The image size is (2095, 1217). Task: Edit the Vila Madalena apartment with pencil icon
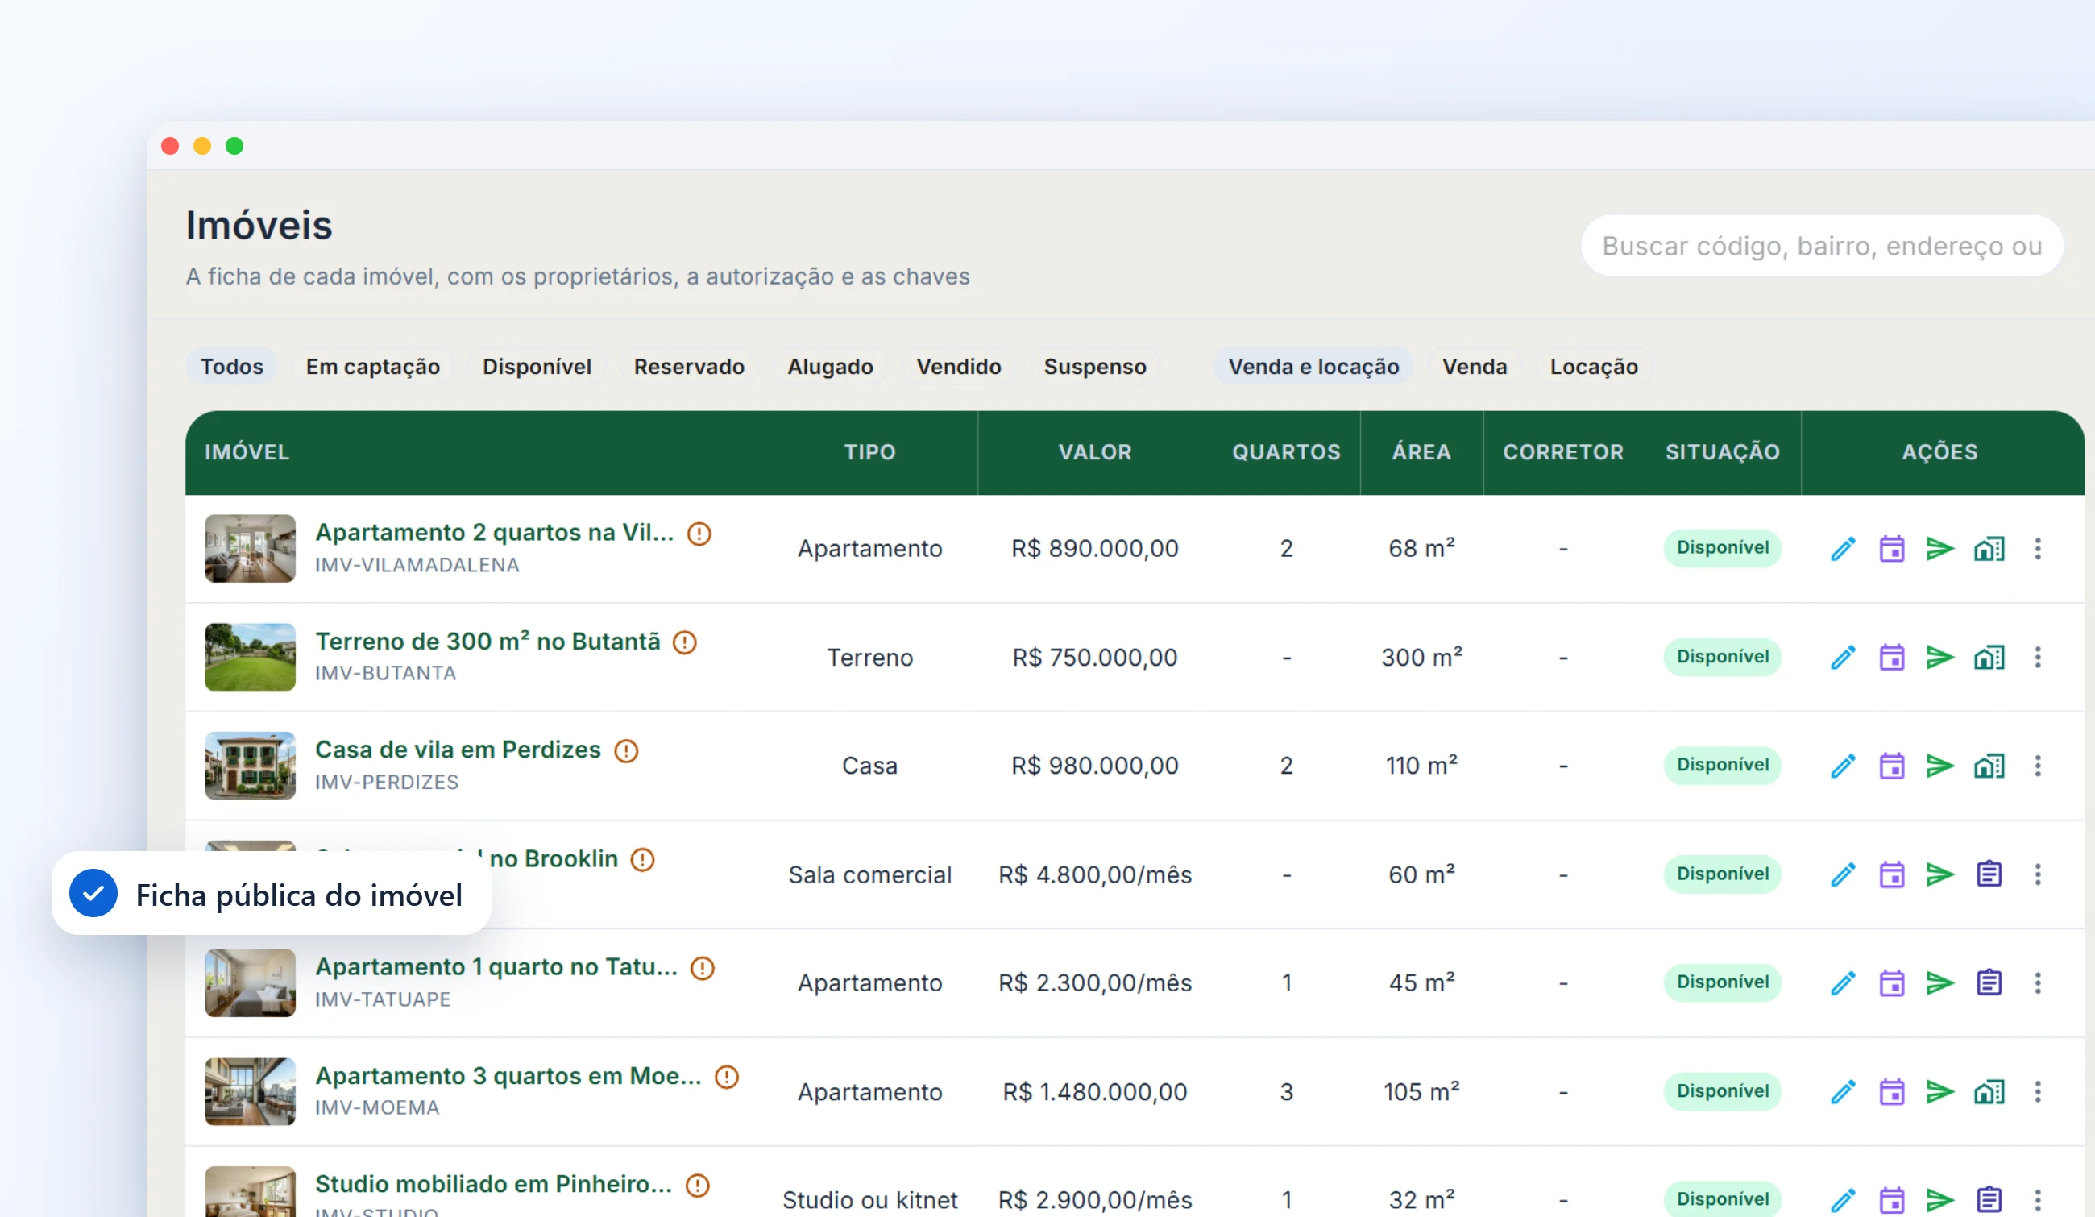point(1842,549)
